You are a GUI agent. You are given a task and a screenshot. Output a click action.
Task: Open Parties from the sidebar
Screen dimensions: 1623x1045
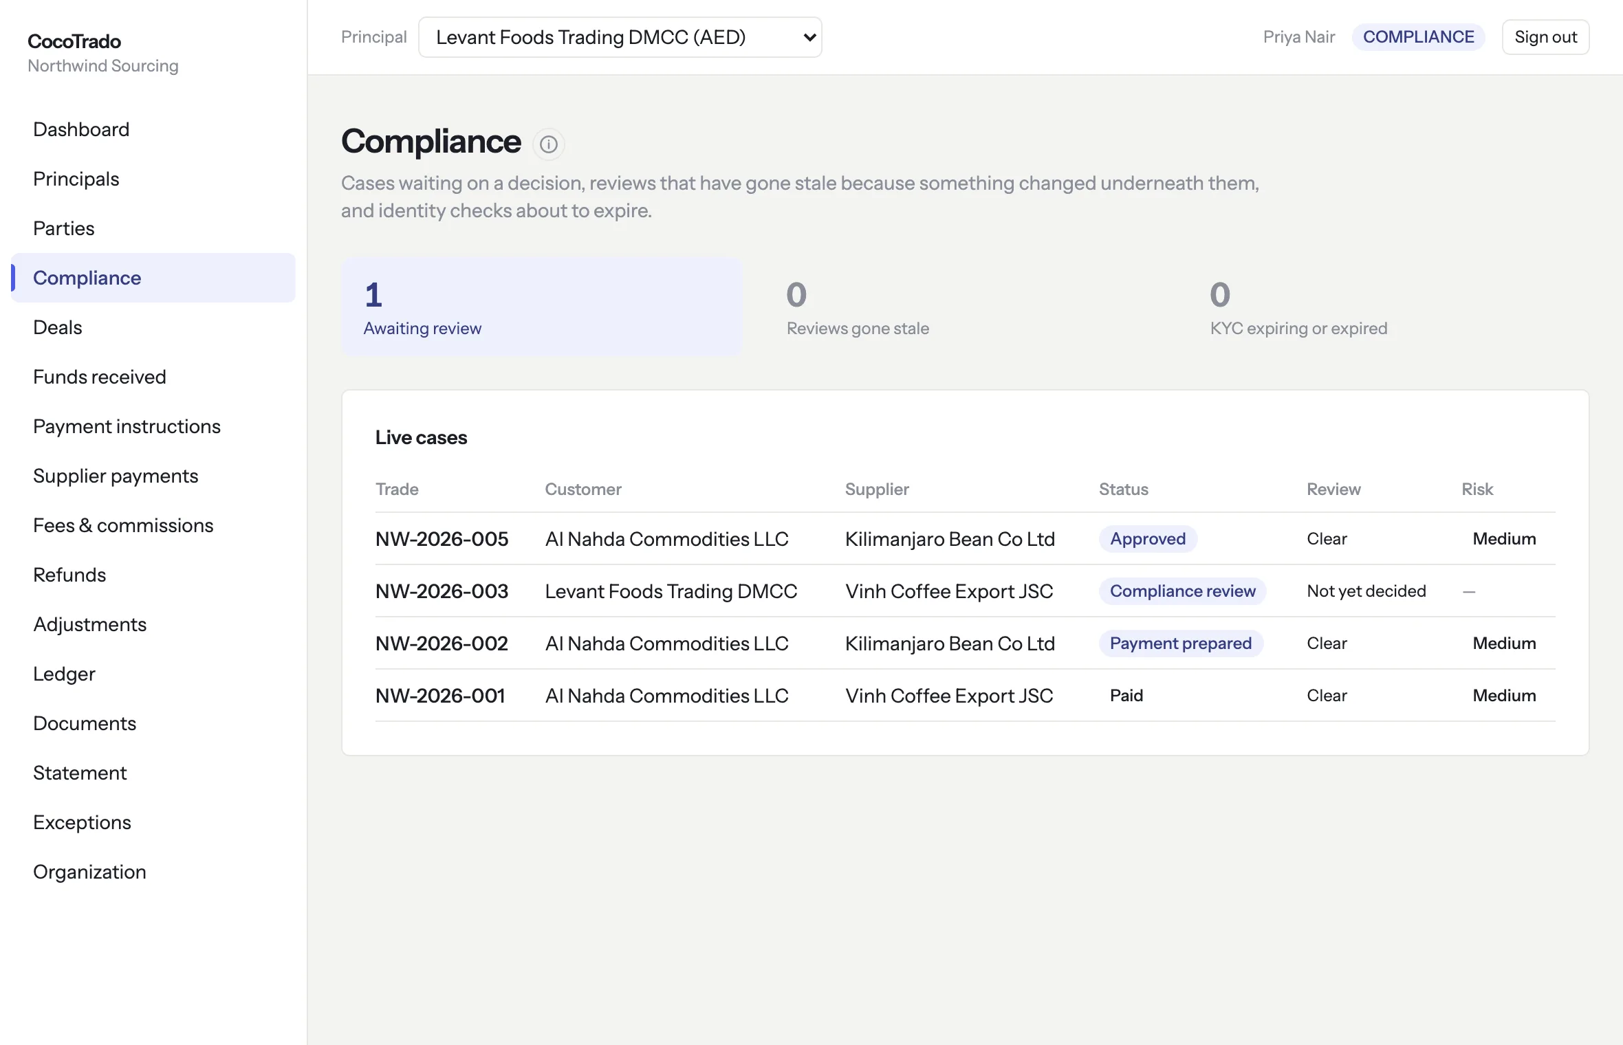(x=153, y=228)
